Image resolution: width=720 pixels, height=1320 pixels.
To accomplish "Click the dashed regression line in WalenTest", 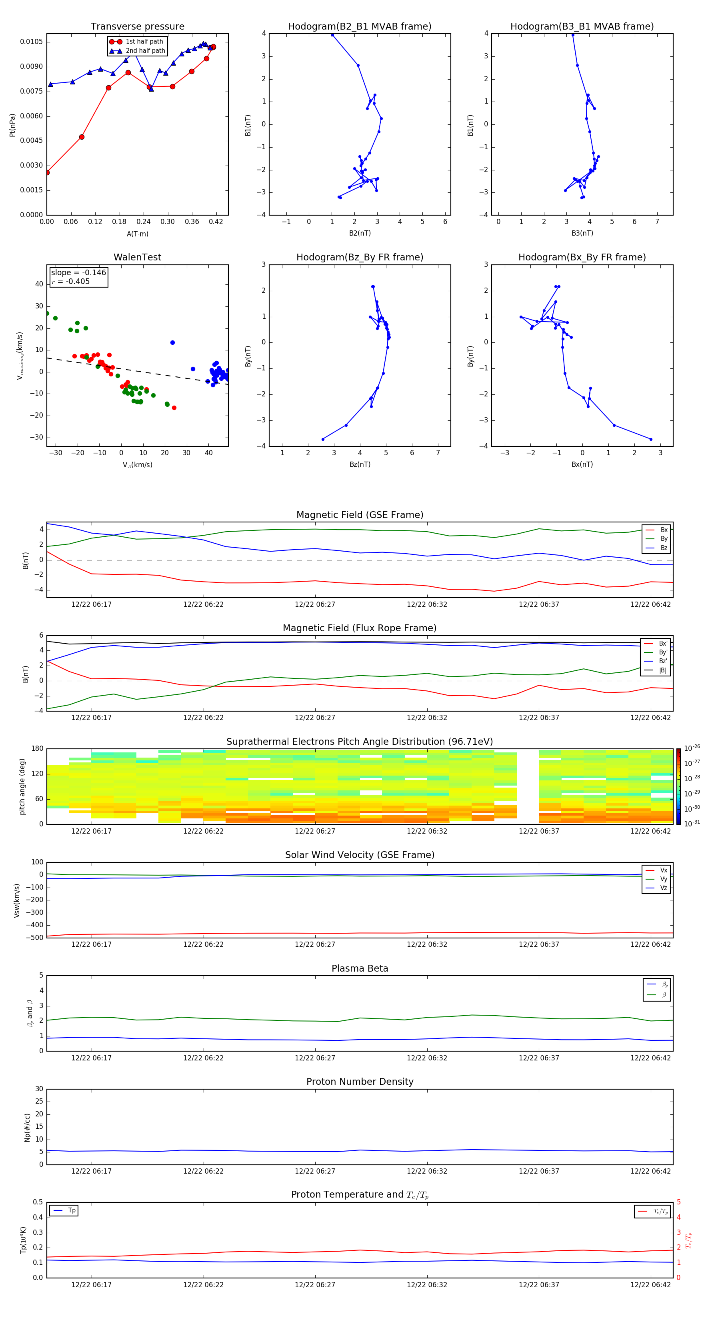I will 137,371.
